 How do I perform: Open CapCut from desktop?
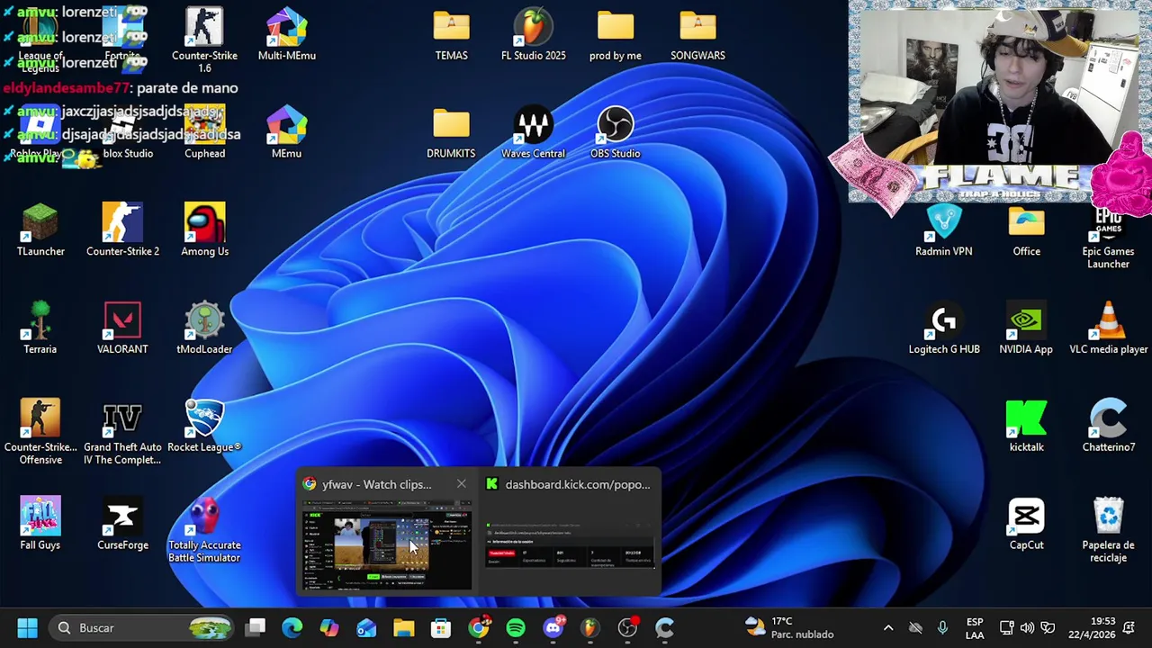[x=1026, y=524]
